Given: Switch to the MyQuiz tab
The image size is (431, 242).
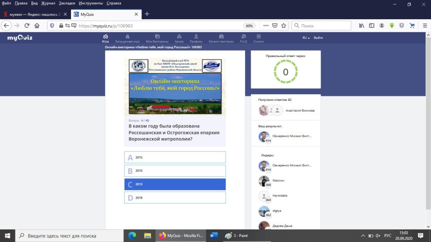Looking at the screenshot, I should click(x=106, y=14).
